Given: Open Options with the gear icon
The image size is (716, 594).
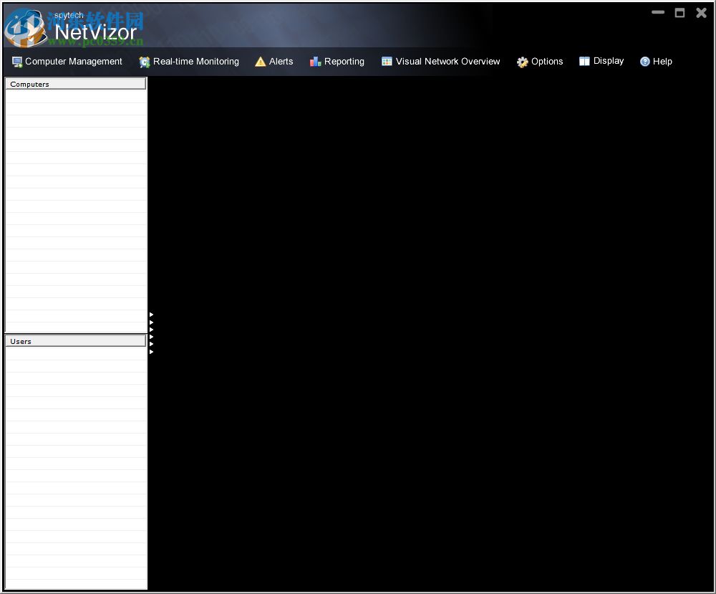Looking at the screenshot, I should pyautogui.click(x=522, y=62).
